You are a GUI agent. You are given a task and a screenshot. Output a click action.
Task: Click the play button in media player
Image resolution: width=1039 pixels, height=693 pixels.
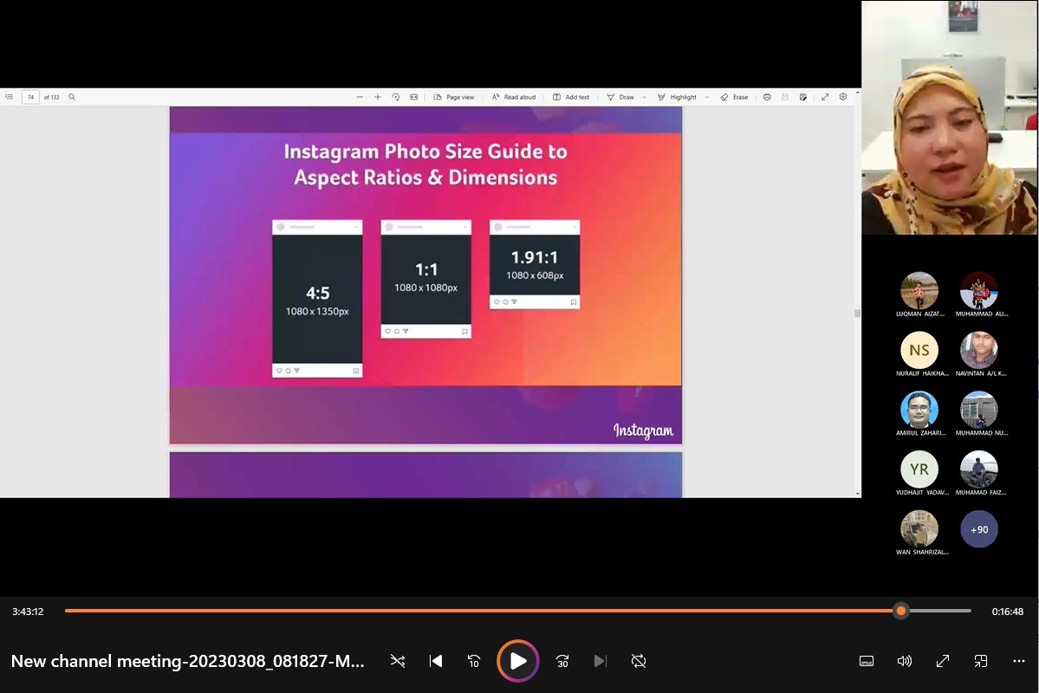pos(517,661)
